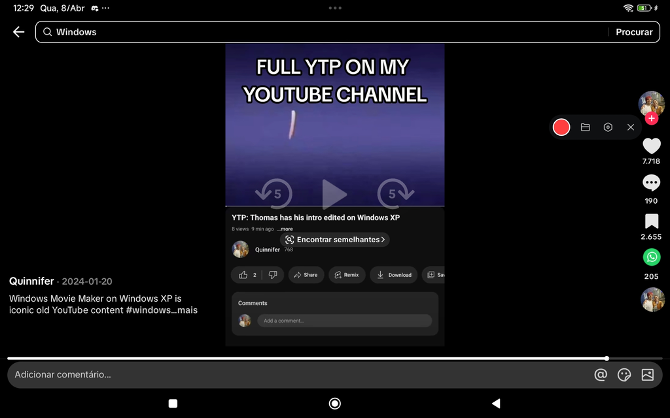Close the screen recorder floating toolbar
Screen dimensions: 670x418
[x=630, y=127]
